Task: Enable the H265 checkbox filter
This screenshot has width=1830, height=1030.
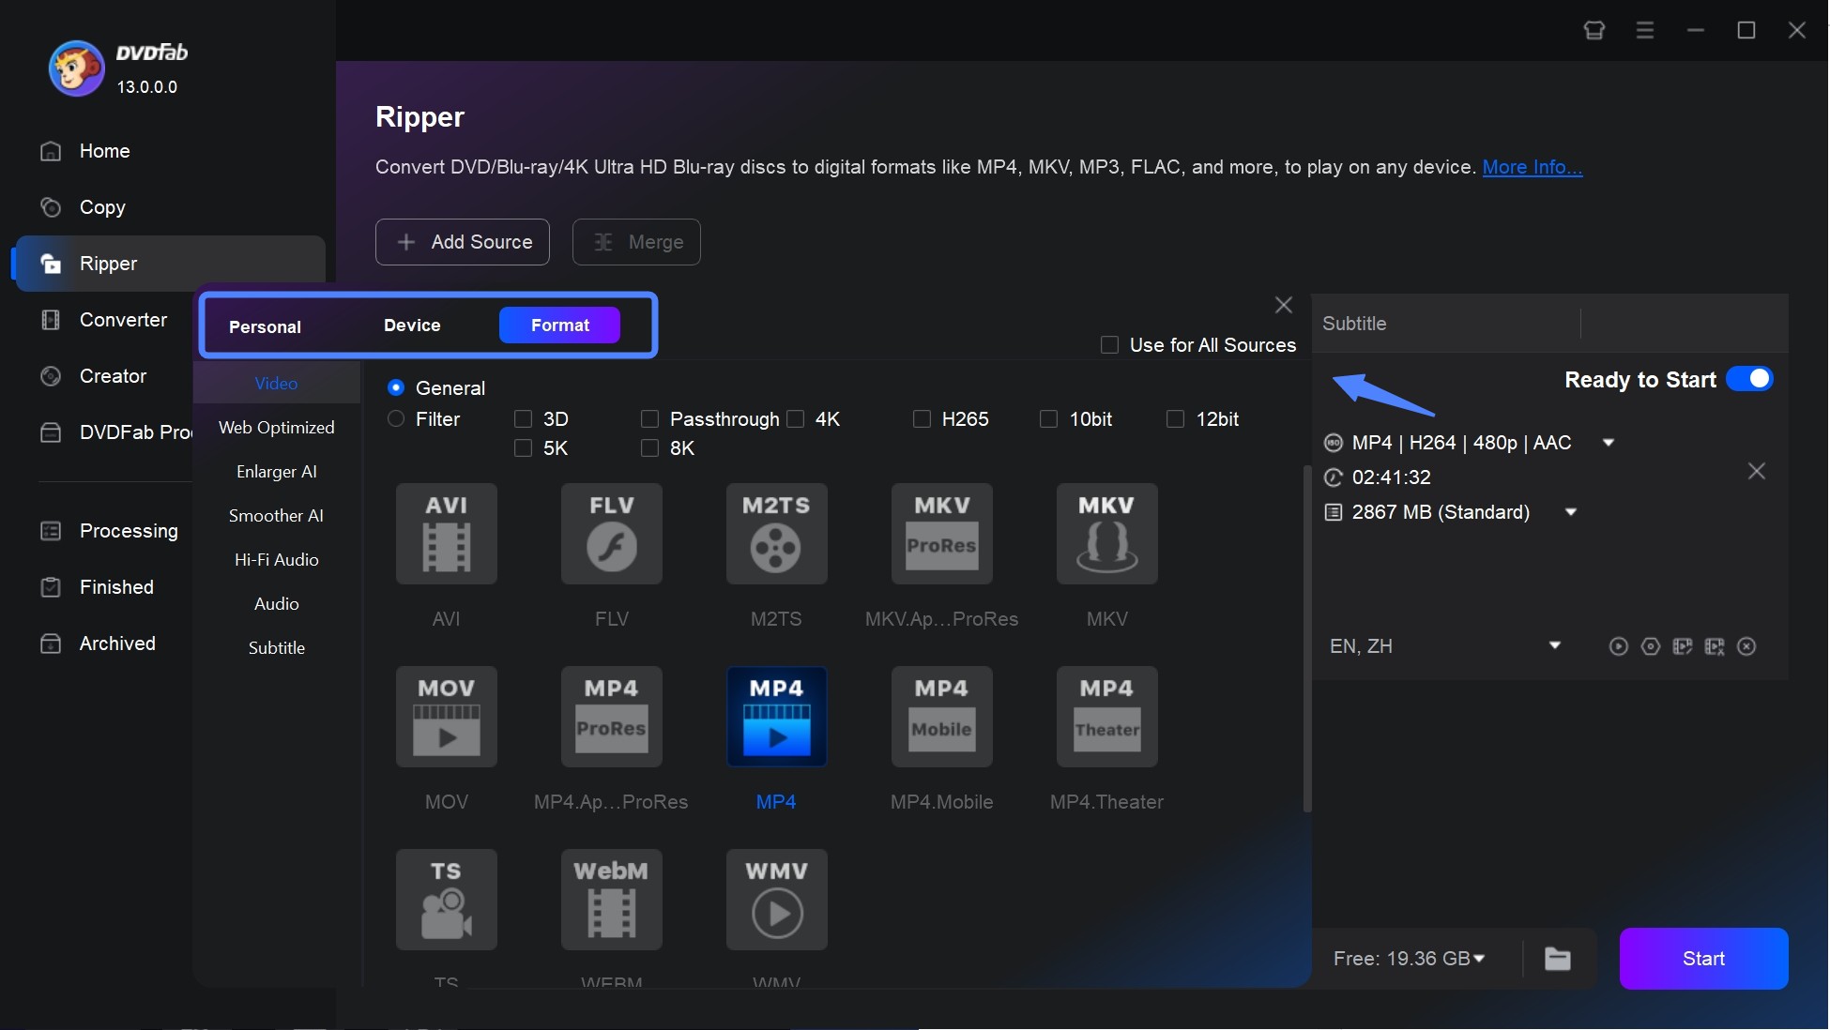Action: point(923,418)
